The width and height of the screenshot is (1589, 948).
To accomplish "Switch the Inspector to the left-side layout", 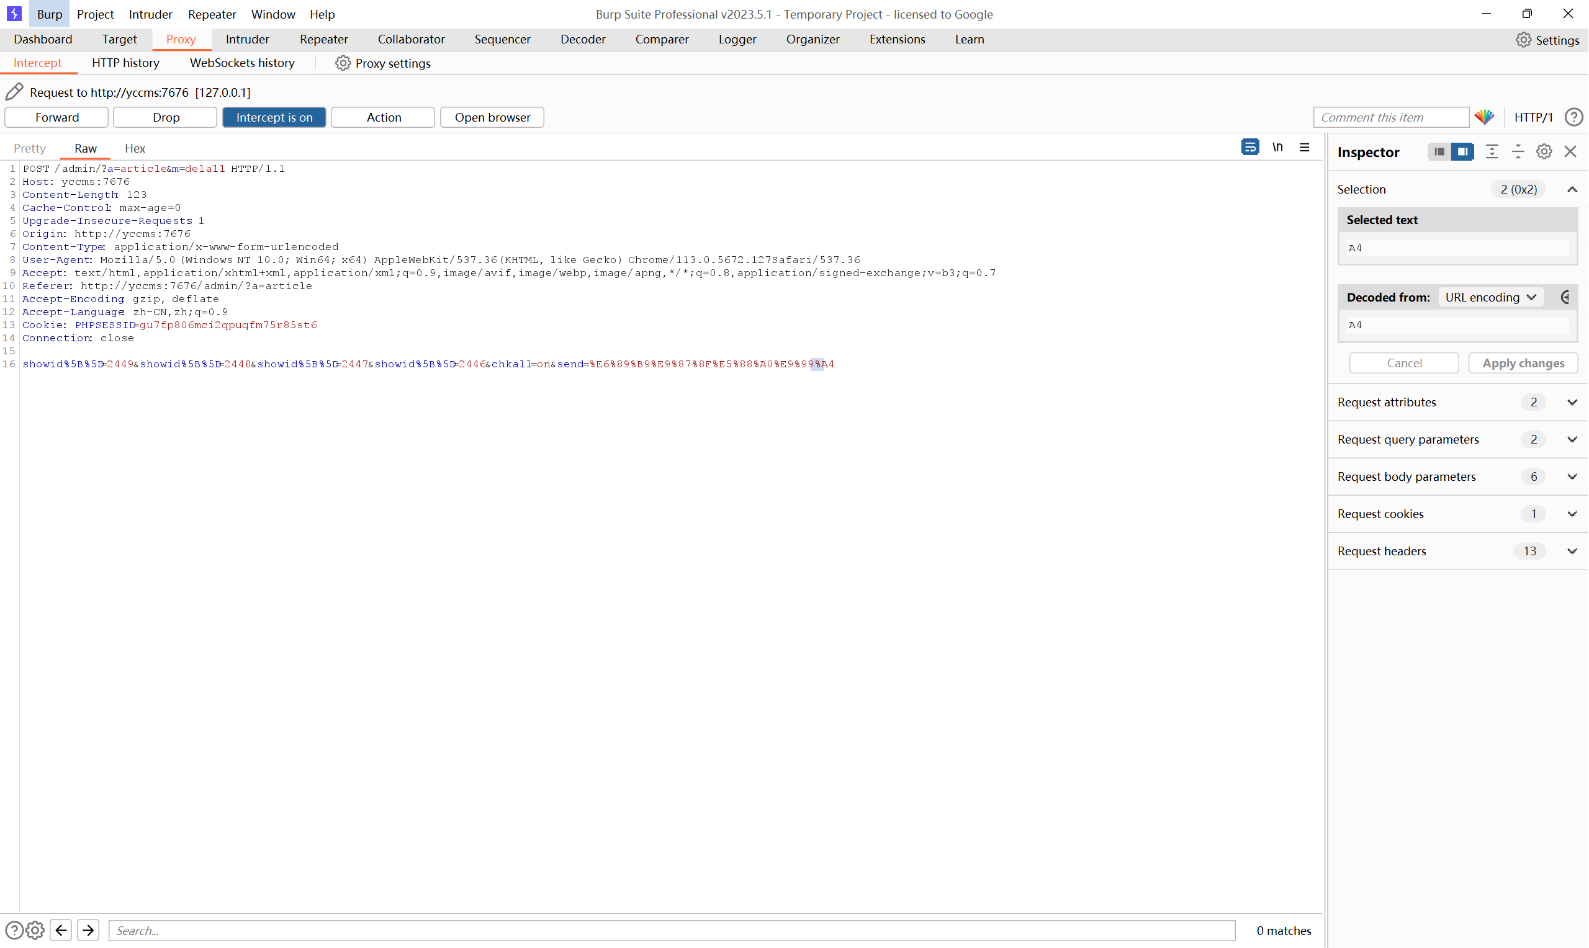I will pyautogui.click(x=1439, y=152).
